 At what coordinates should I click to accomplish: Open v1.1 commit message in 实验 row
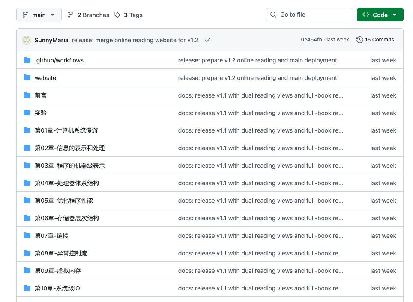pos(260,113)
